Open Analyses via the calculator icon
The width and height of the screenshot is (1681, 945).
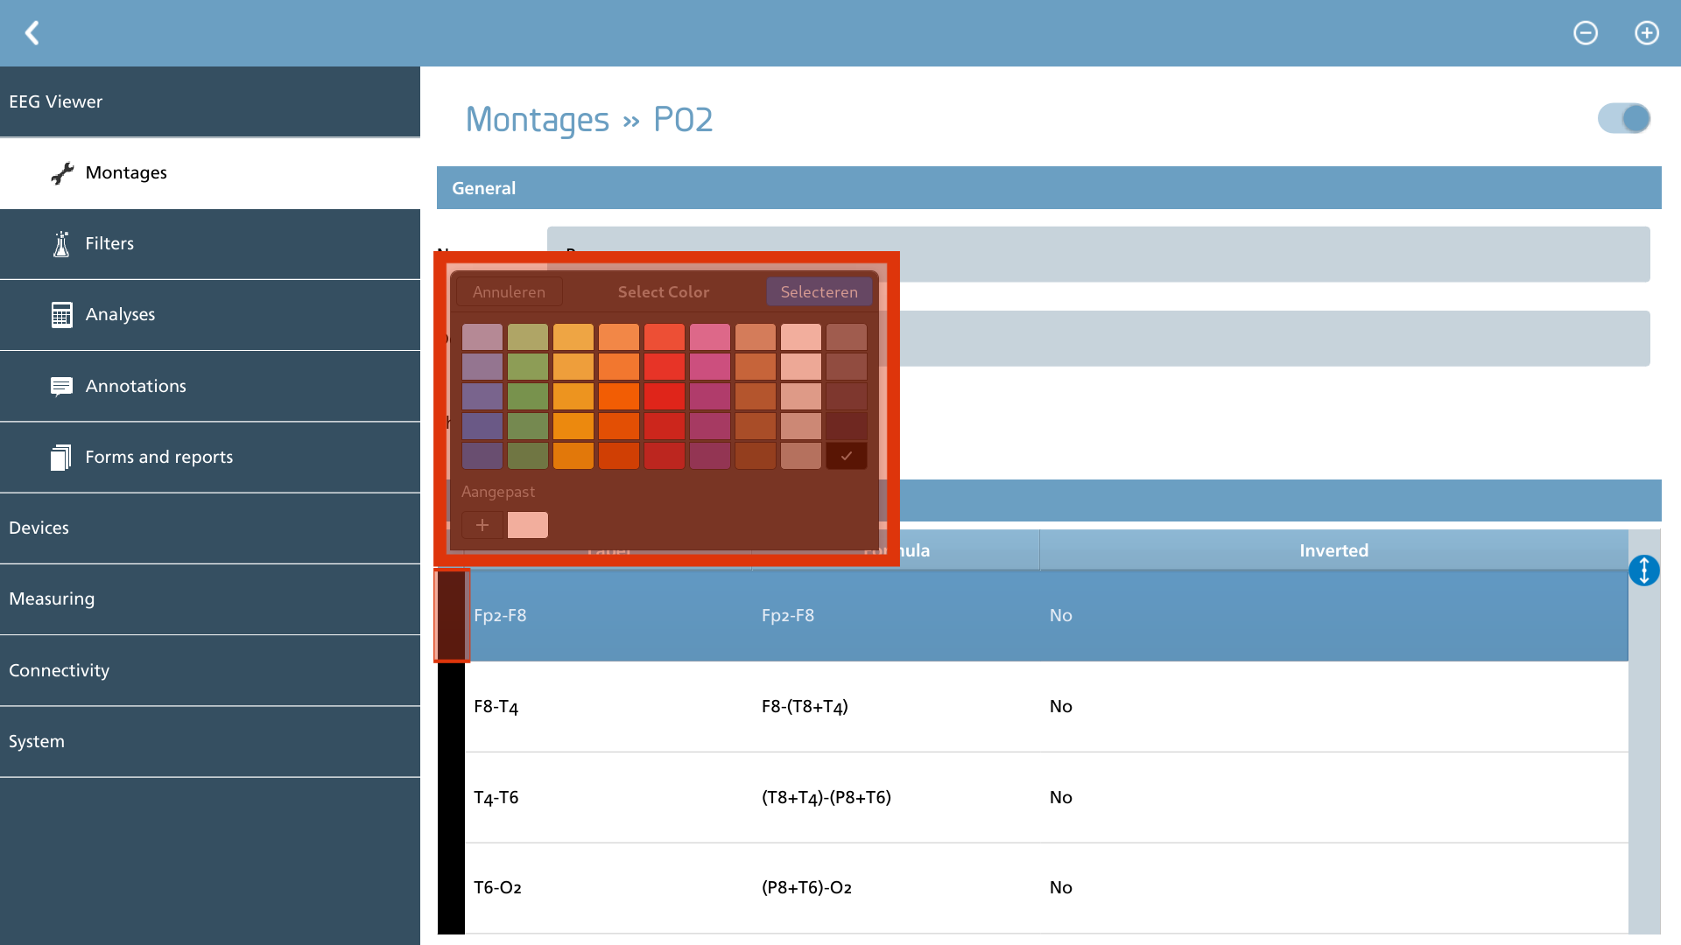tap(61, 315)
